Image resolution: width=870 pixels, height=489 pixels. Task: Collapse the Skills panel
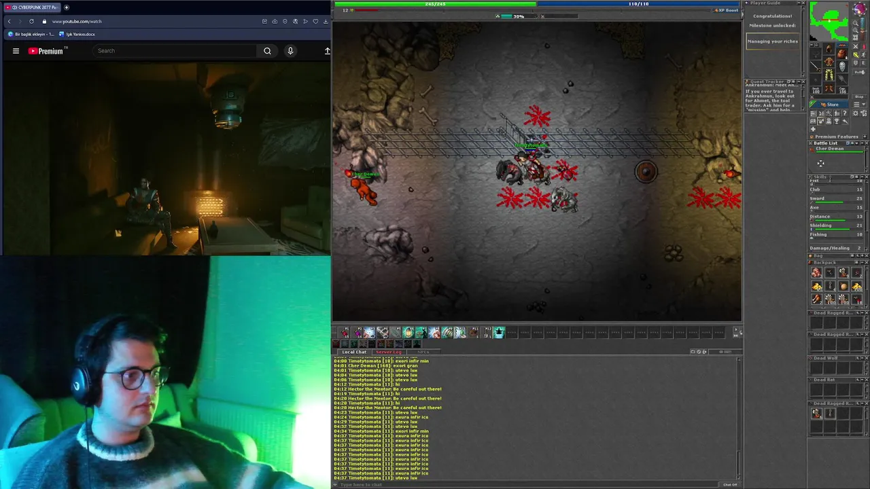pyautogui.click(x=862, y=177)
